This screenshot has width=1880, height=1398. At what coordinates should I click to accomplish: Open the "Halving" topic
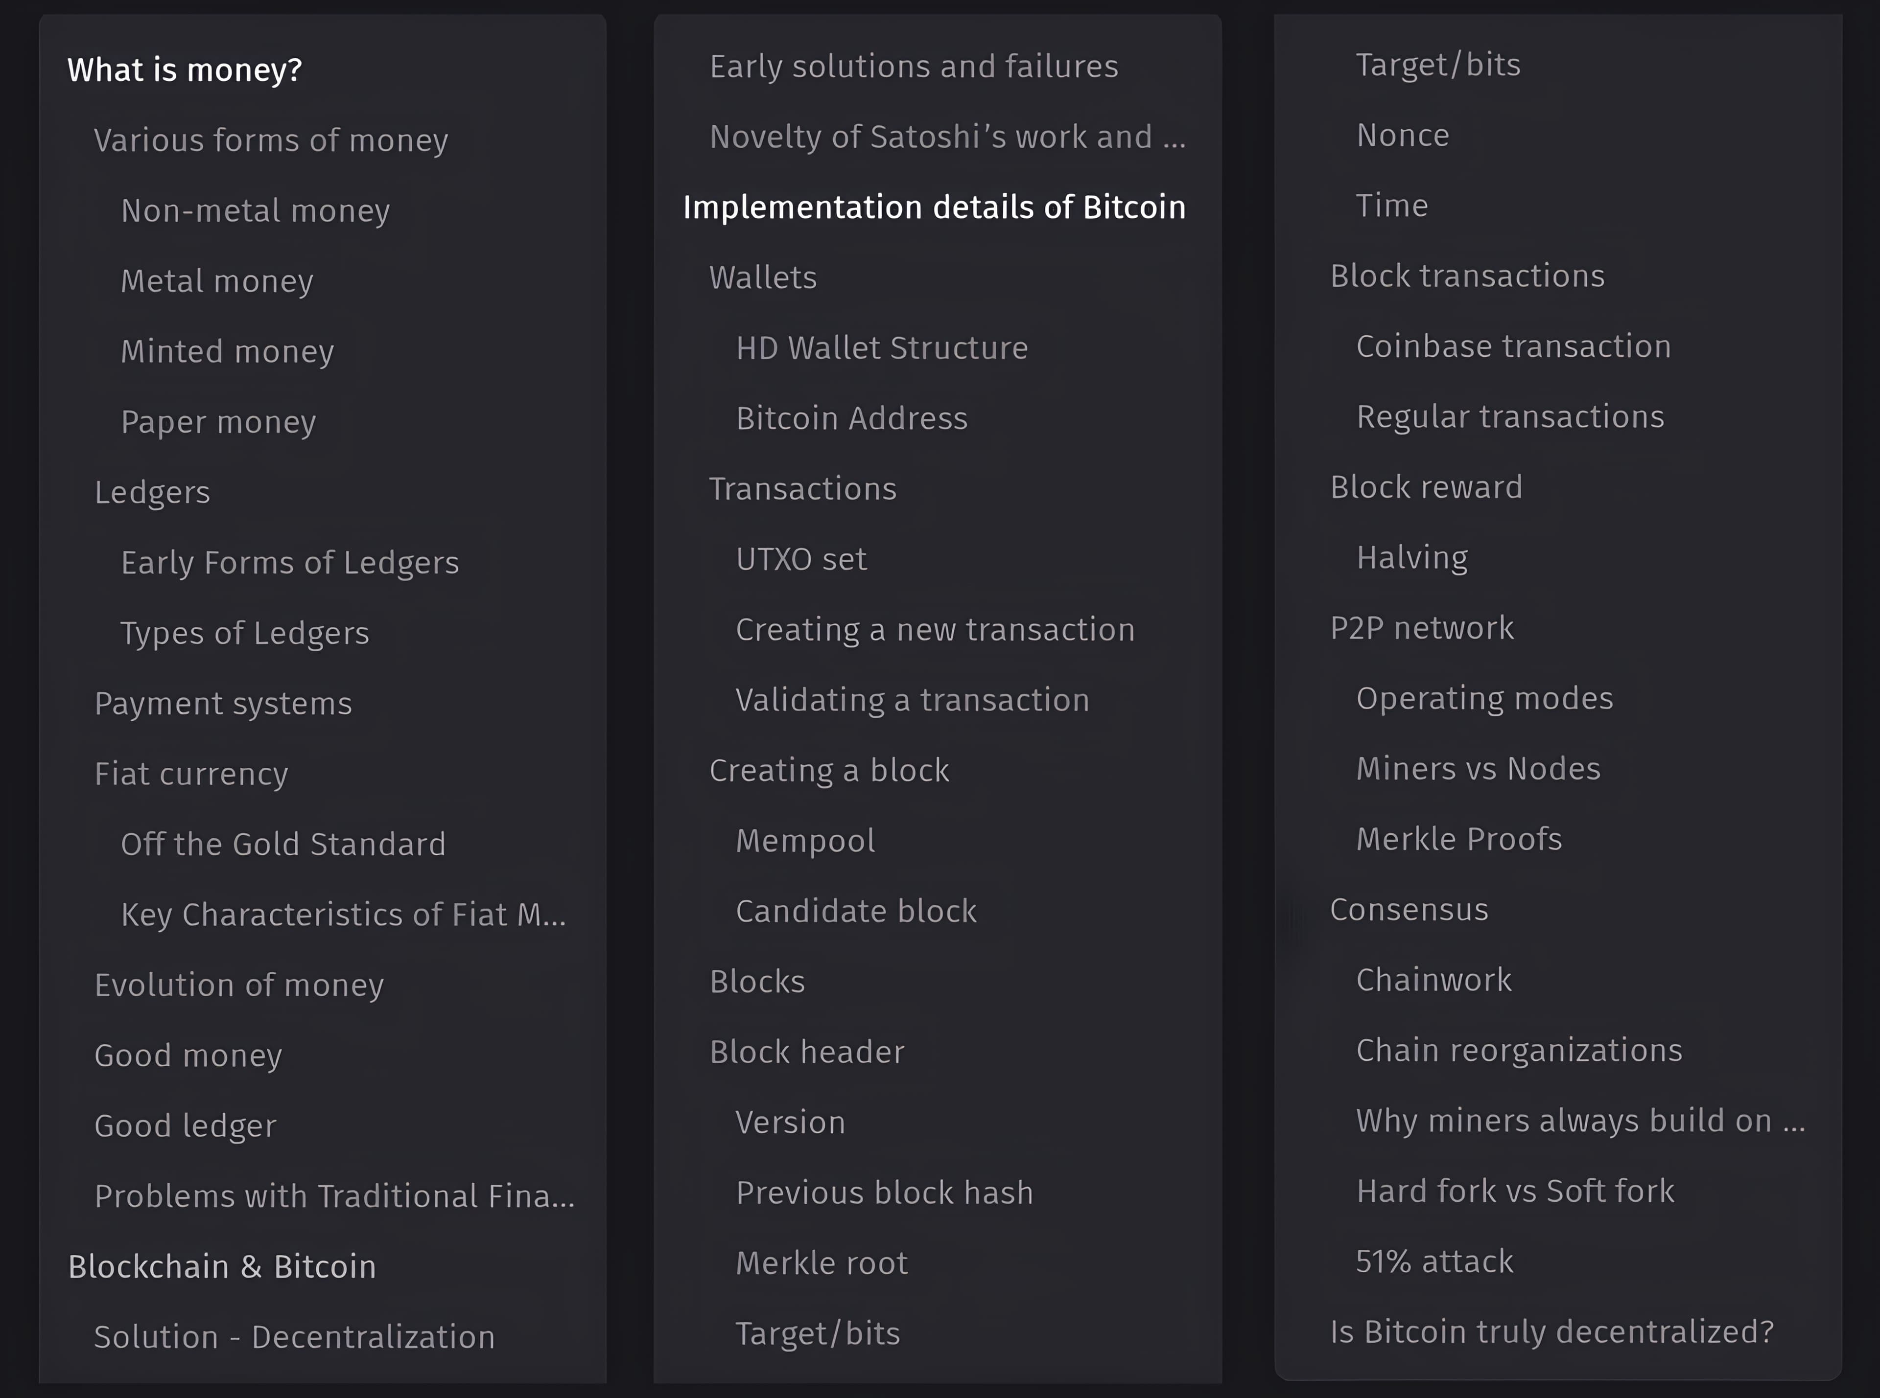1411,557
